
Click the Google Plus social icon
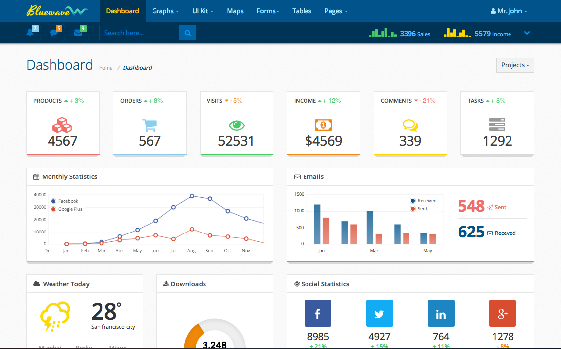pyautogui.click(x=502, y=313)
